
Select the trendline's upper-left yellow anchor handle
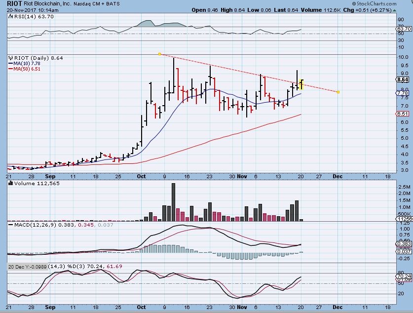click(159, 53)
